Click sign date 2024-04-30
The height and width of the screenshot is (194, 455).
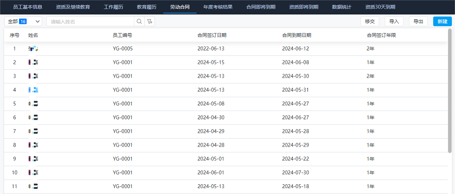tap(211, 118)
